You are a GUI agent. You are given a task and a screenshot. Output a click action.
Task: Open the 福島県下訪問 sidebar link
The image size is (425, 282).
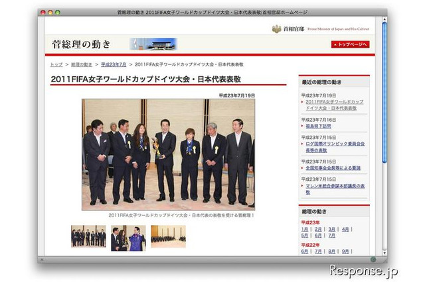point(319,126)
